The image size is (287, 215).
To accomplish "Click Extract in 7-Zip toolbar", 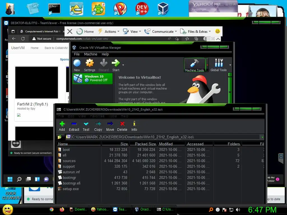I will tap(74, 126).
